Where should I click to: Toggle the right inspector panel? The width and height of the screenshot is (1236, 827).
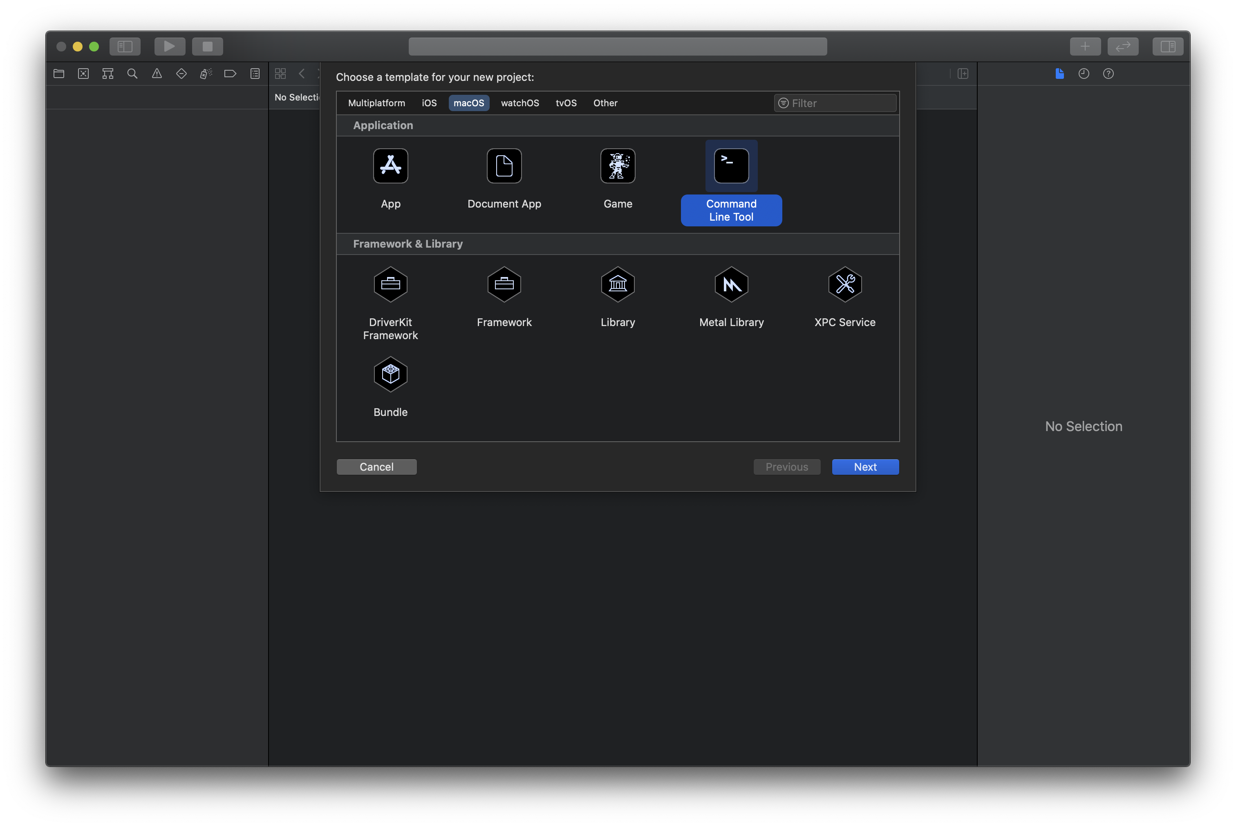pos(1167,47)
